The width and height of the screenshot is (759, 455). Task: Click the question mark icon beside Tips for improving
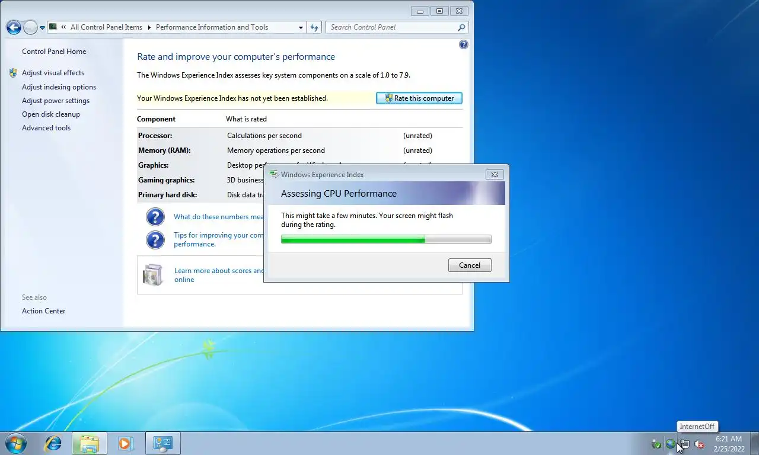155,240
